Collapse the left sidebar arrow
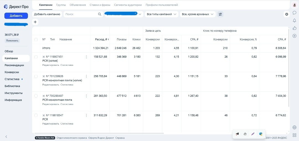299x141 pixels. (6, 137)
